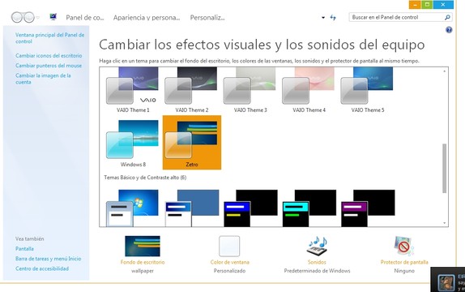Open Fondo de escritorio wallpaper icon
The image size is (465, 292).
point(143,246)
